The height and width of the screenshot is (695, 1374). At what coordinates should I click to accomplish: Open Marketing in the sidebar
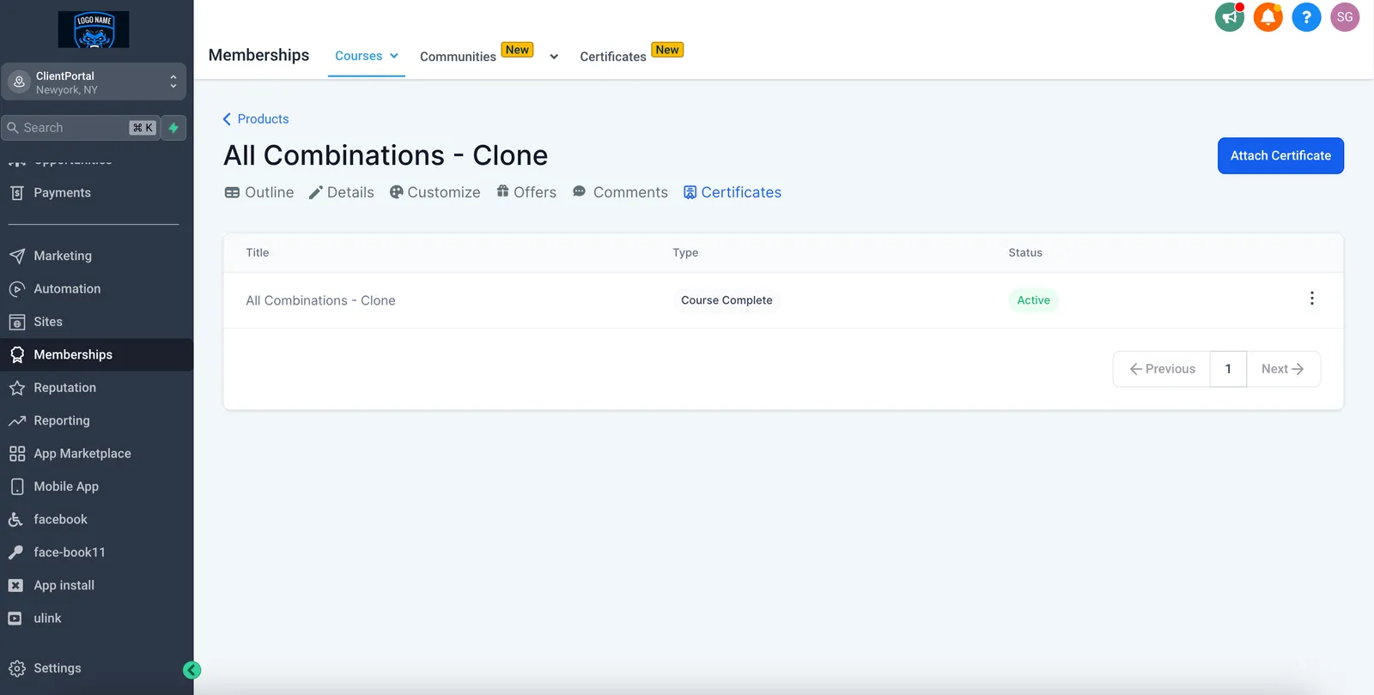coord(96,256)
